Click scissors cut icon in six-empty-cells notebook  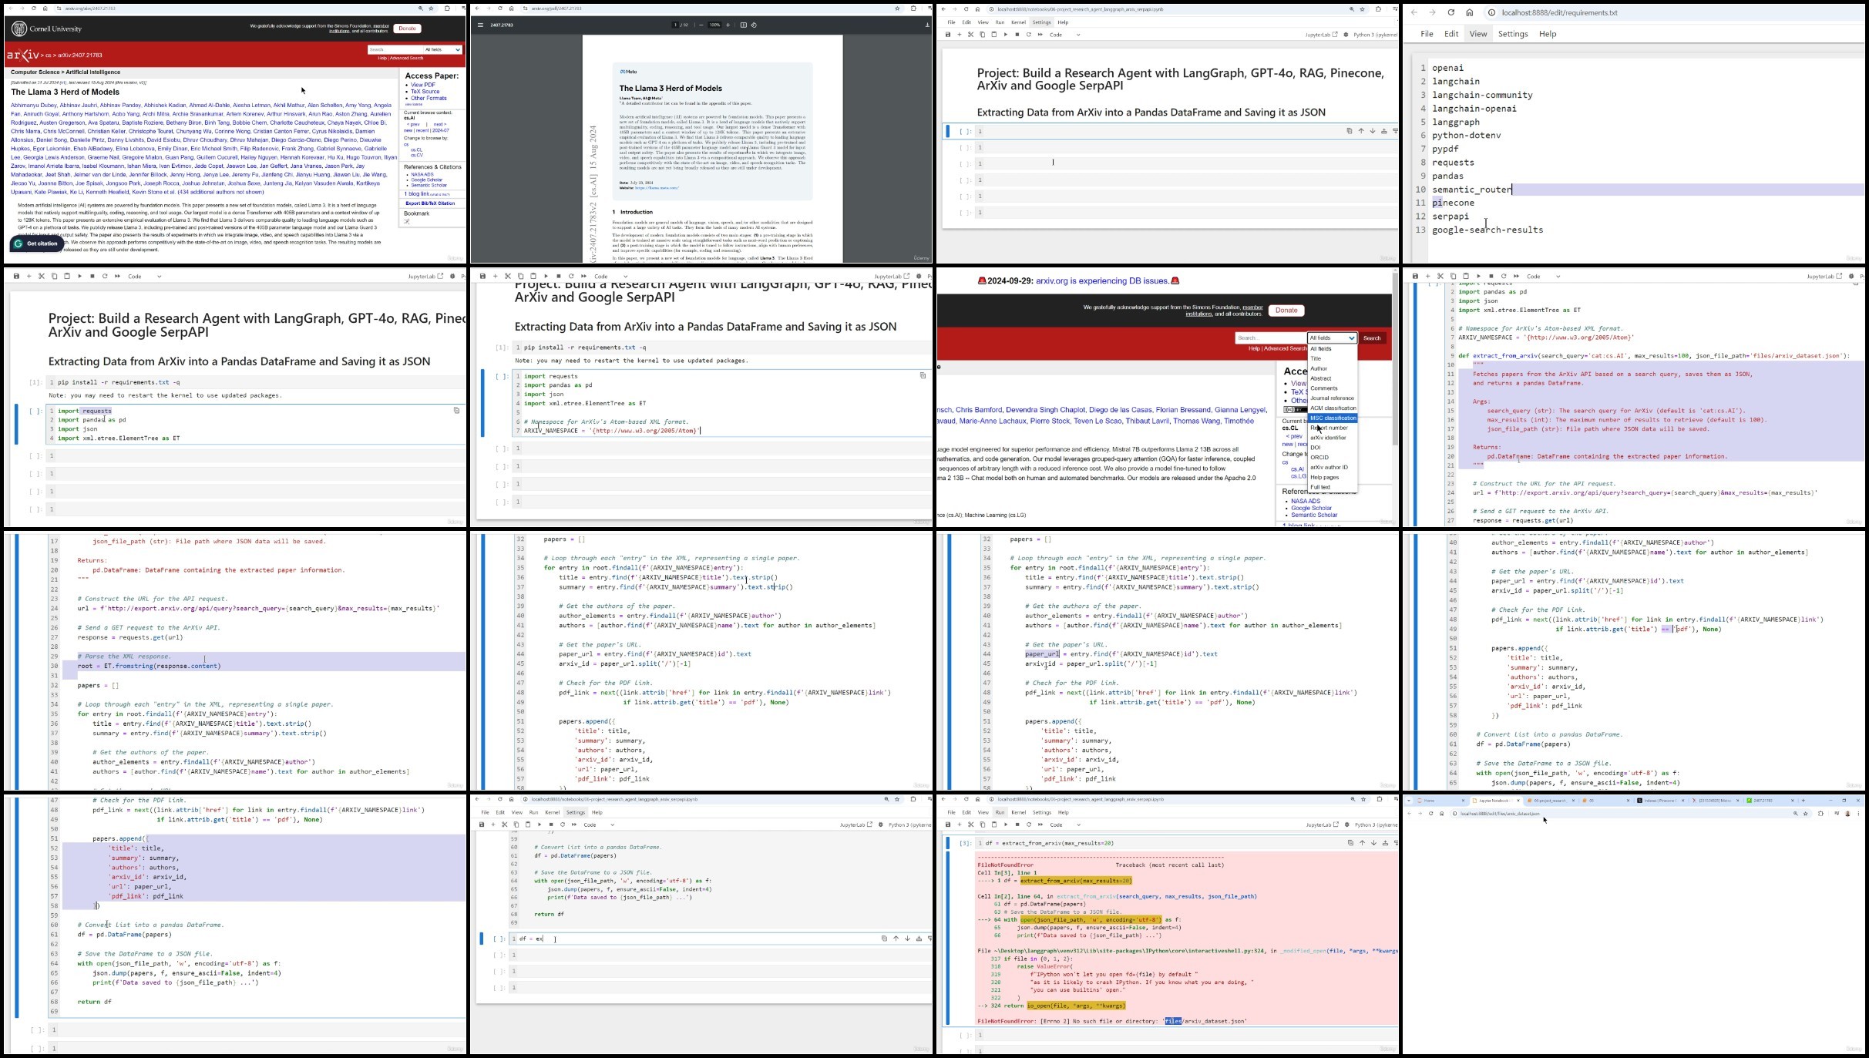pyautogui.click(x=970, y=35)
